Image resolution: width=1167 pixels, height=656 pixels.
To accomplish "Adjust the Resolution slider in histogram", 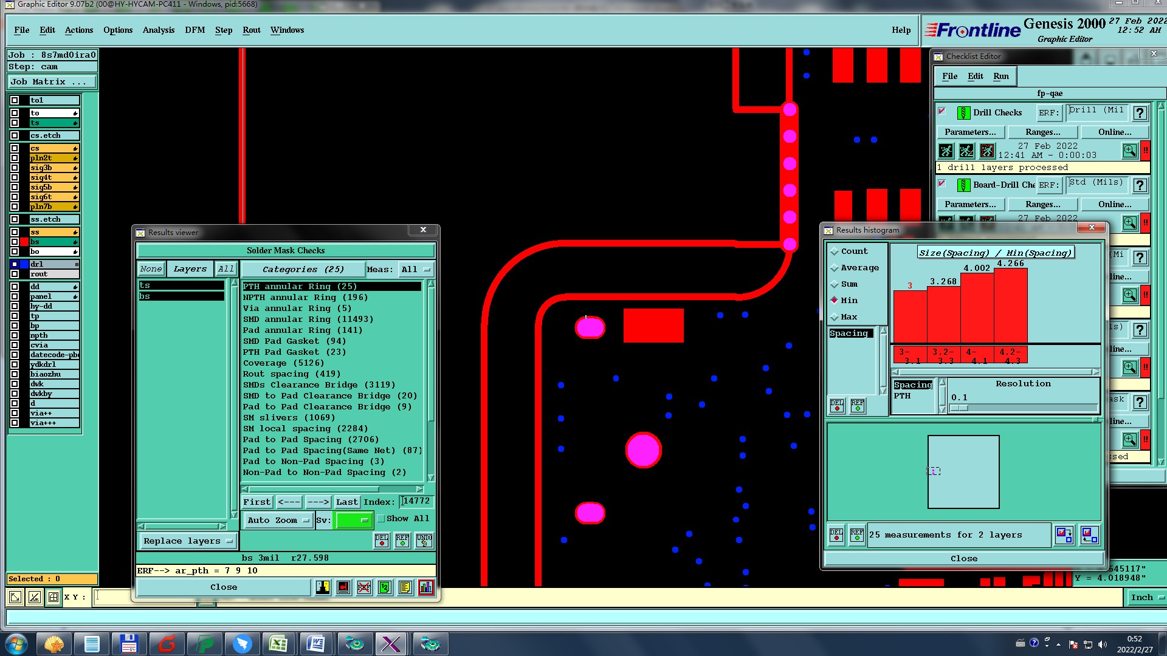I will [959, 408].
